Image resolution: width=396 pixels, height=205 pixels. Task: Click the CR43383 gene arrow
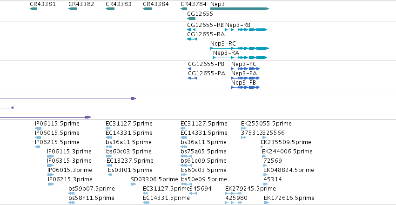(110, 9)
